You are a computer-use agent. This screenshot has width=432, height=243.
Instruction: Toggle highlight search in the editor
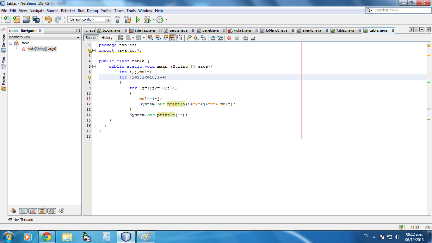pos(173,38)
